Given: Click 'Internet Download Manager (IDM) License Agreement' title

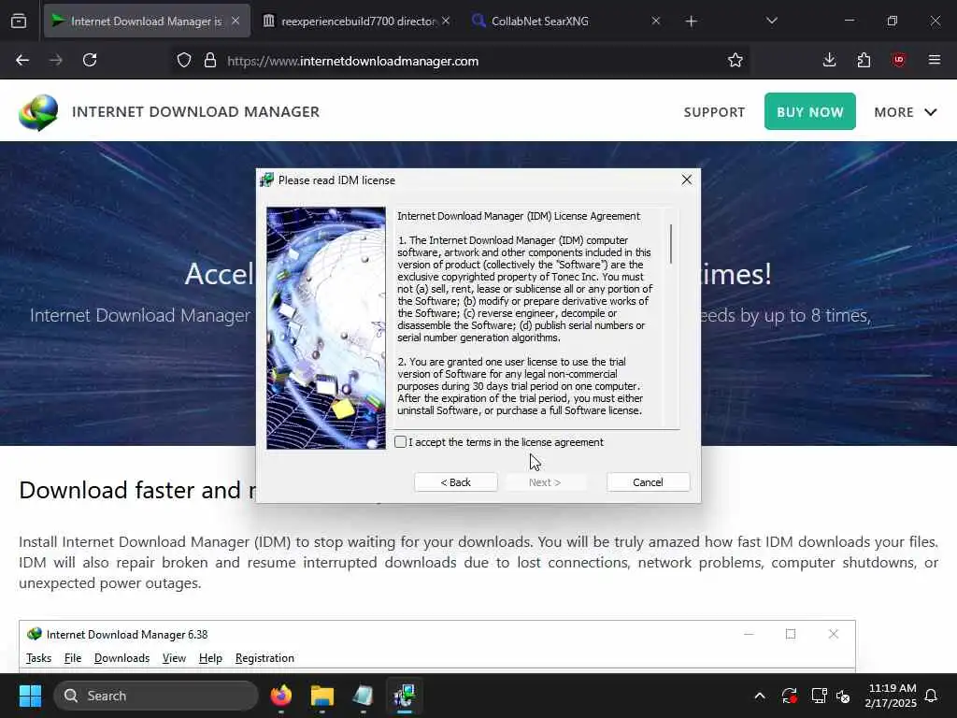Looking at the screenshot, I should tap(519, 216).
